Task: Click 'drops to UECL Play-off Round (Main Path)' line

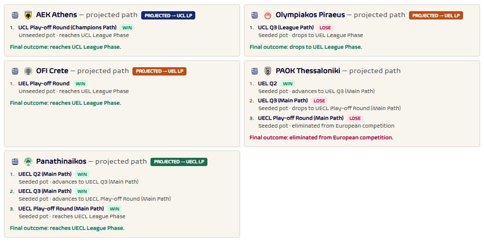Action: coord(329,108)
